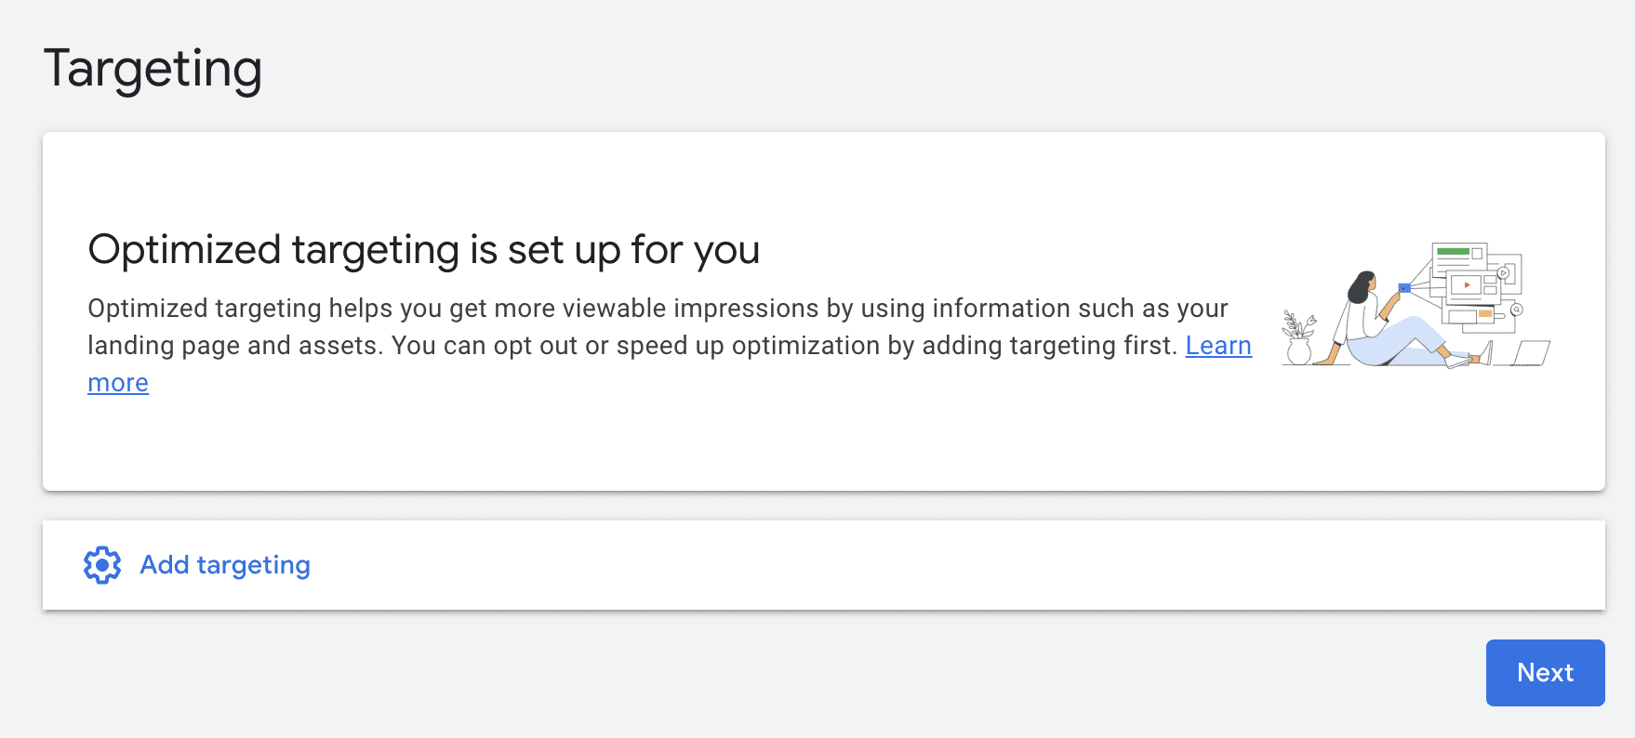Click the red play button in the illustration
This screenshot has width=1635, height=738.
point(1467,285)
